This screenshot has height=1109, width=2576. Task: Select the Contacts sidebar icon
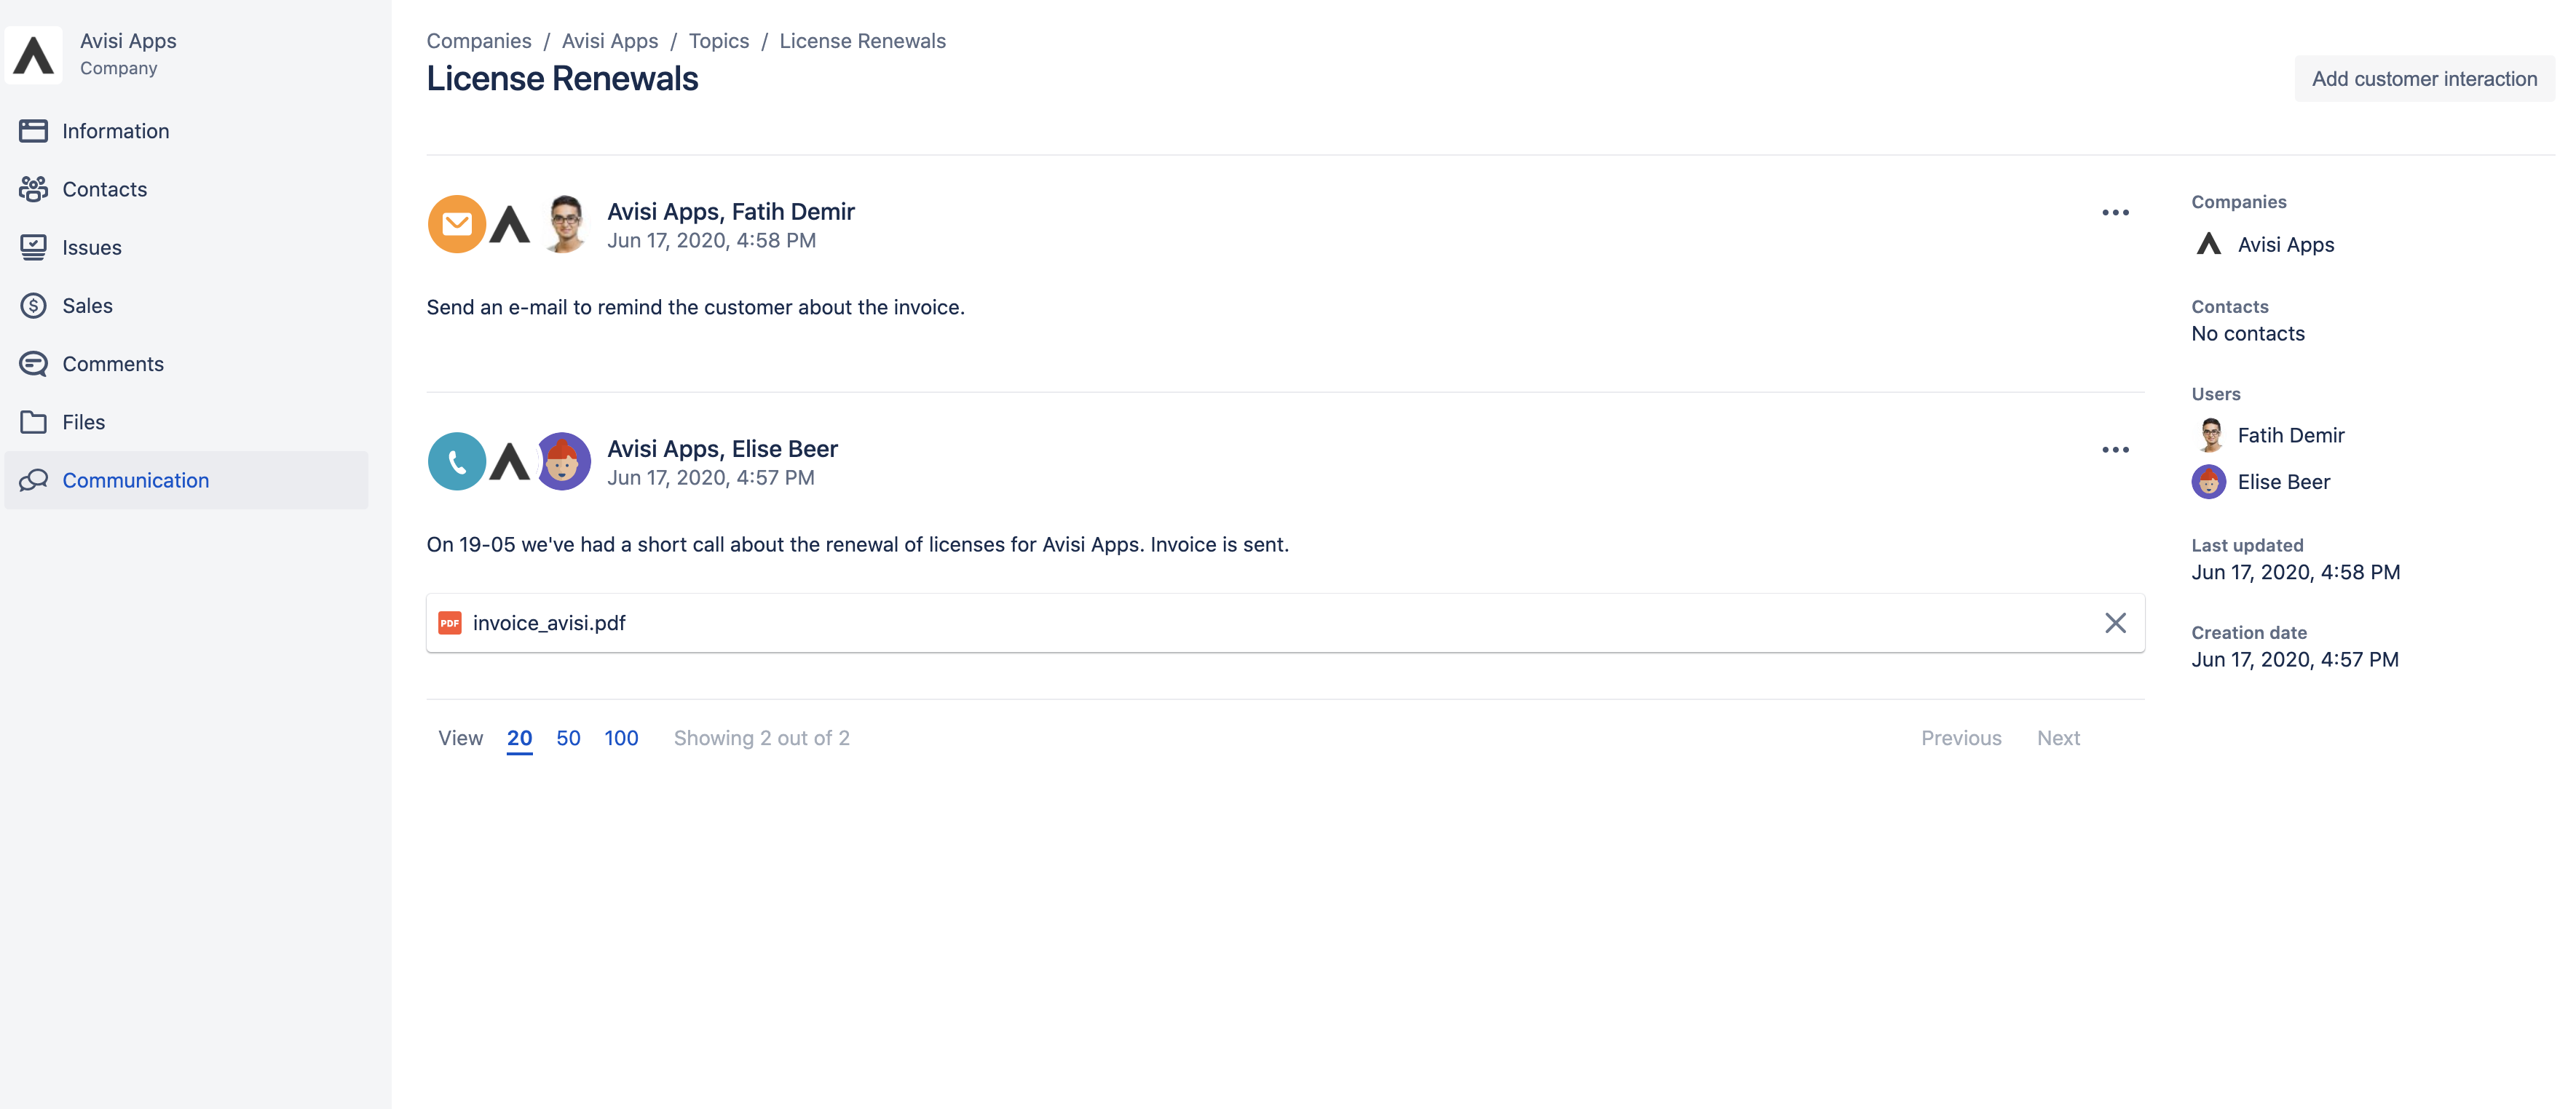click(x=33, y=188)
